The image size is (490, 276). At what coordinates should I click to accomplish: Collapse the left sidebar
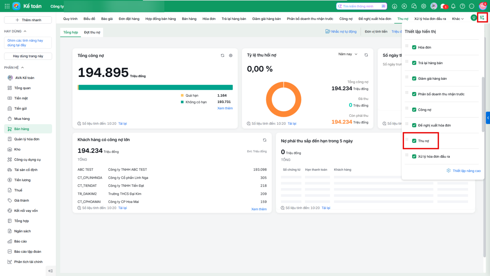pyautogui.click(x=51, y=271)
